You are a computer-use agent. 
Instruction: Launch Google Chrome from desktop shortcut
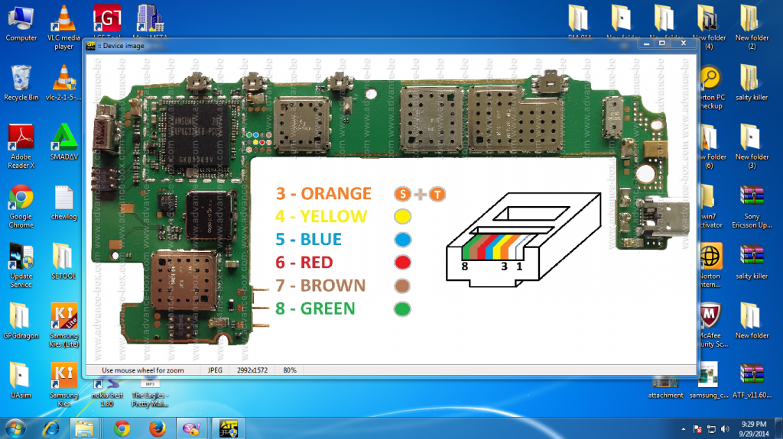(x=21, y=200)
